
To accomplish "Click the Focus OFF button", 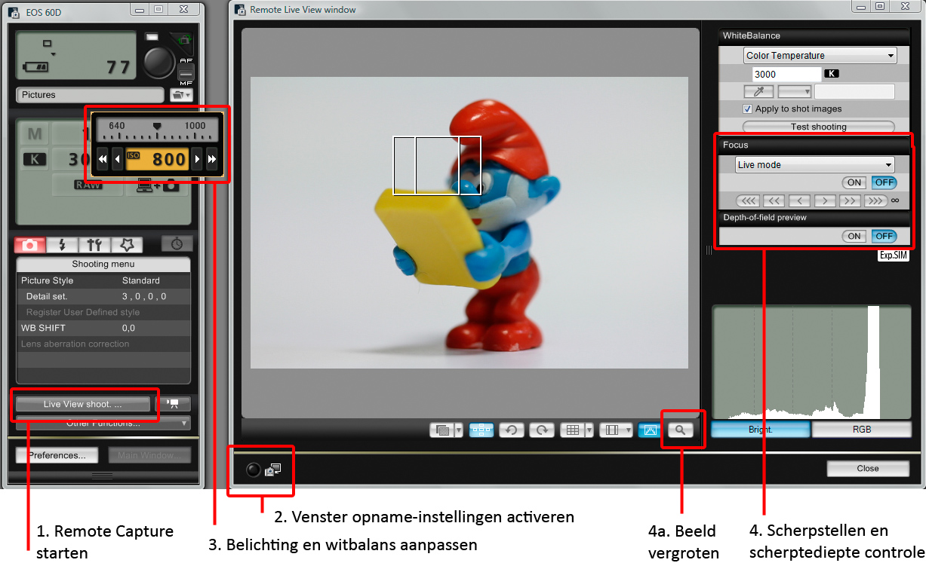I will coord(884,182).
